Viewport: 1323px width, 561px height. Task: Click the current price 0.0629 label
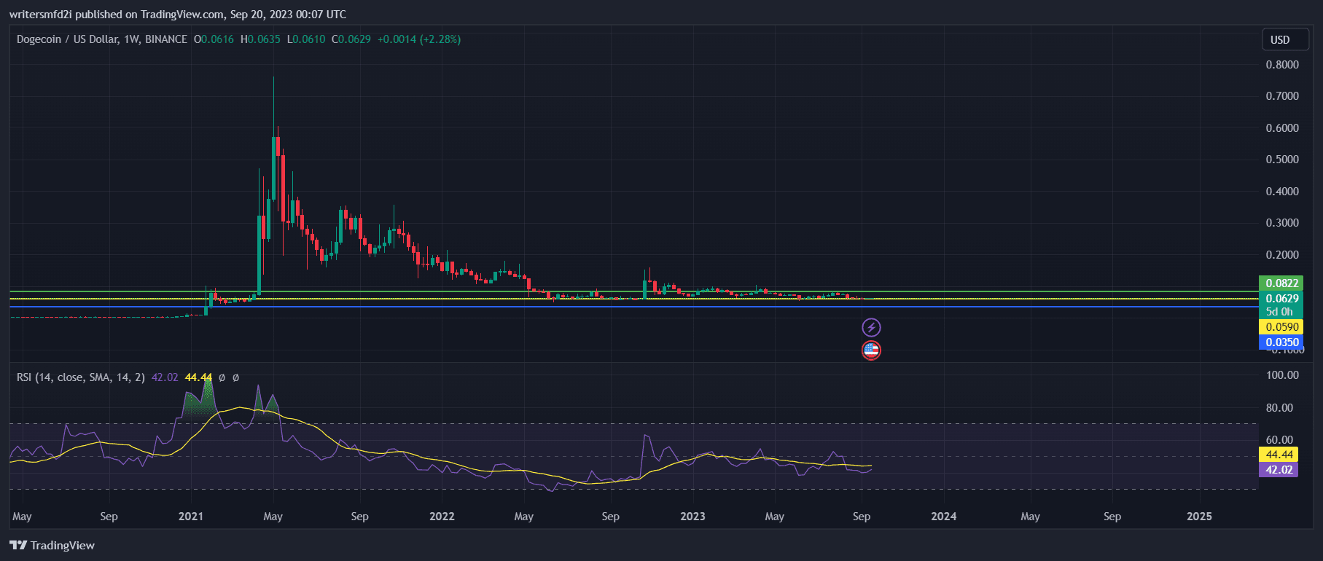click(x=1281, y=299)
